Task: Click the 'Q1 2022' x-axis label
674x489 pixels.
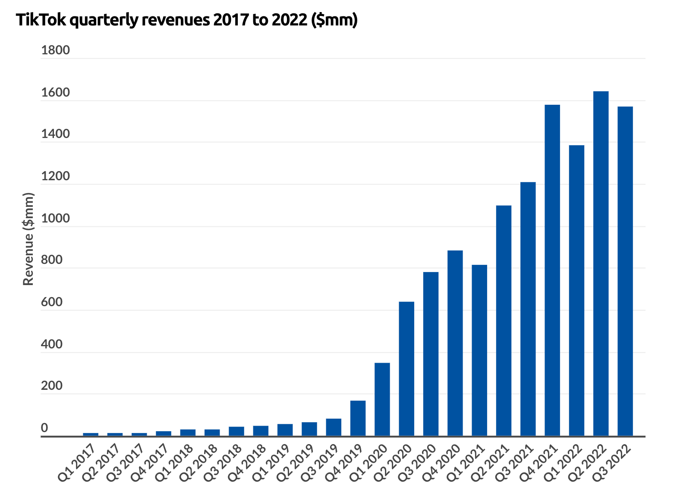Action: tap(563, 463)
